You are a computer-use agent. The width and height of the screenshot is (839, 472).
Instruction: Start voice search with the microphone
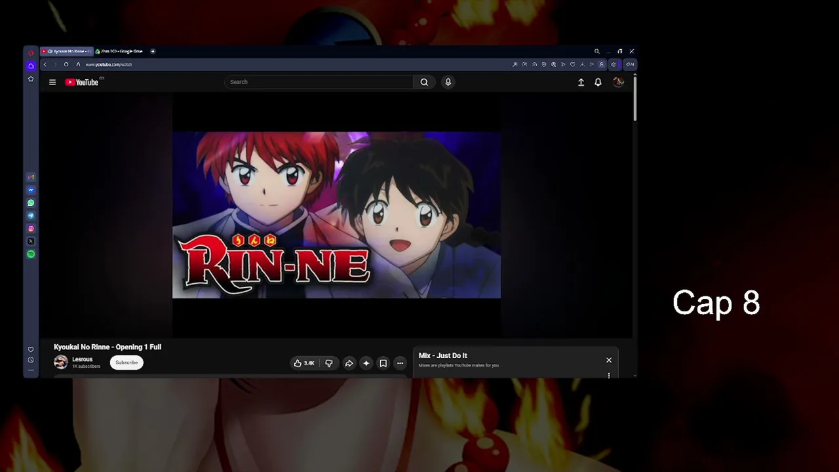(x=448, y=82)
